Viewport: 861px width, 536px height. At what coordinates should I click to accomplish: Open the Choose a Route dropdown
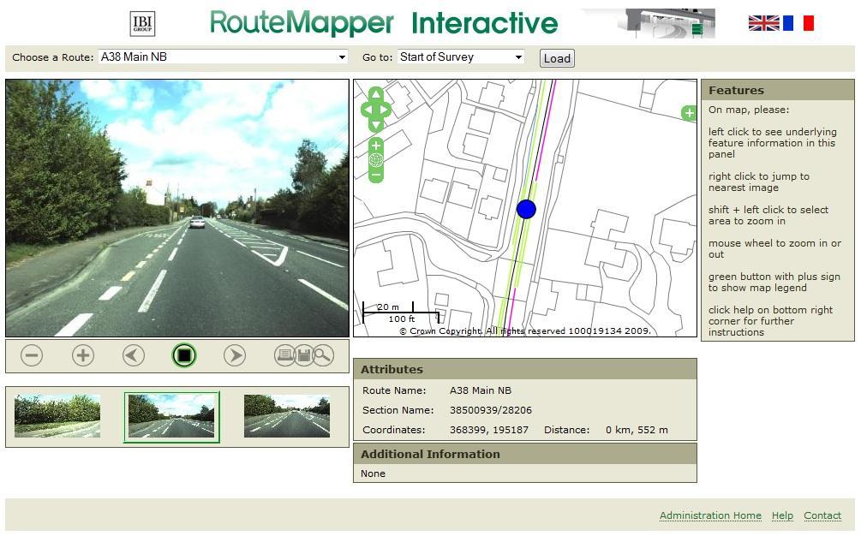(223, 57)
